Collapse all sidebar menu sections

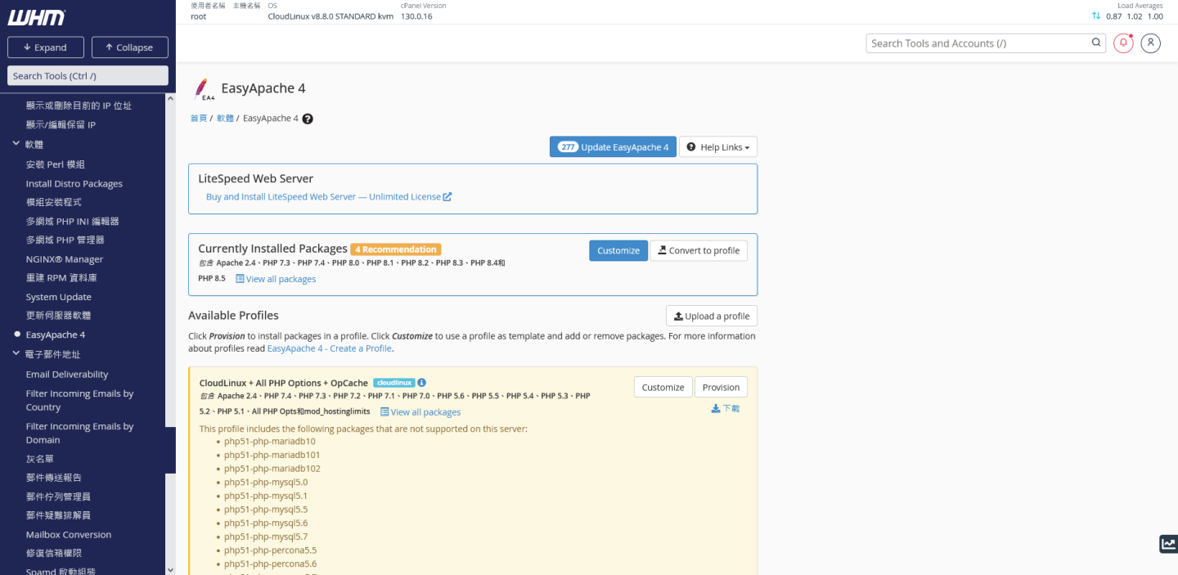pos(129,47)
